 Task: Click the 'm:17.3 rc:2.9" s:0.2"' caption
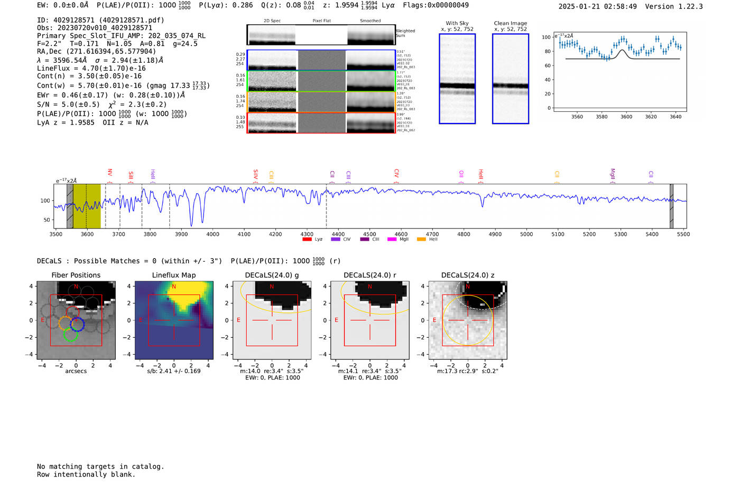[468, 371]
